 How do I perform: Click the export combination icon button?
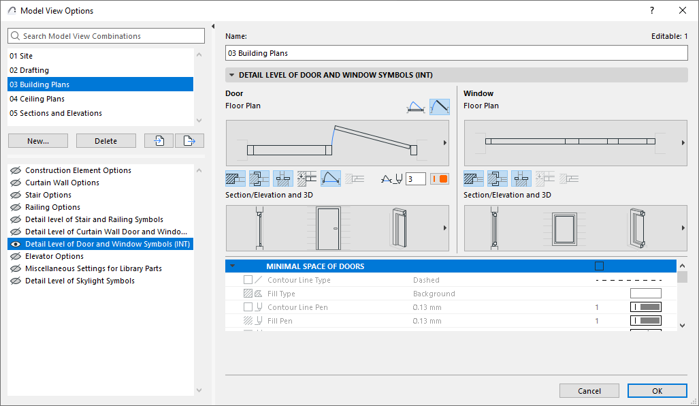tap(189, 141)
